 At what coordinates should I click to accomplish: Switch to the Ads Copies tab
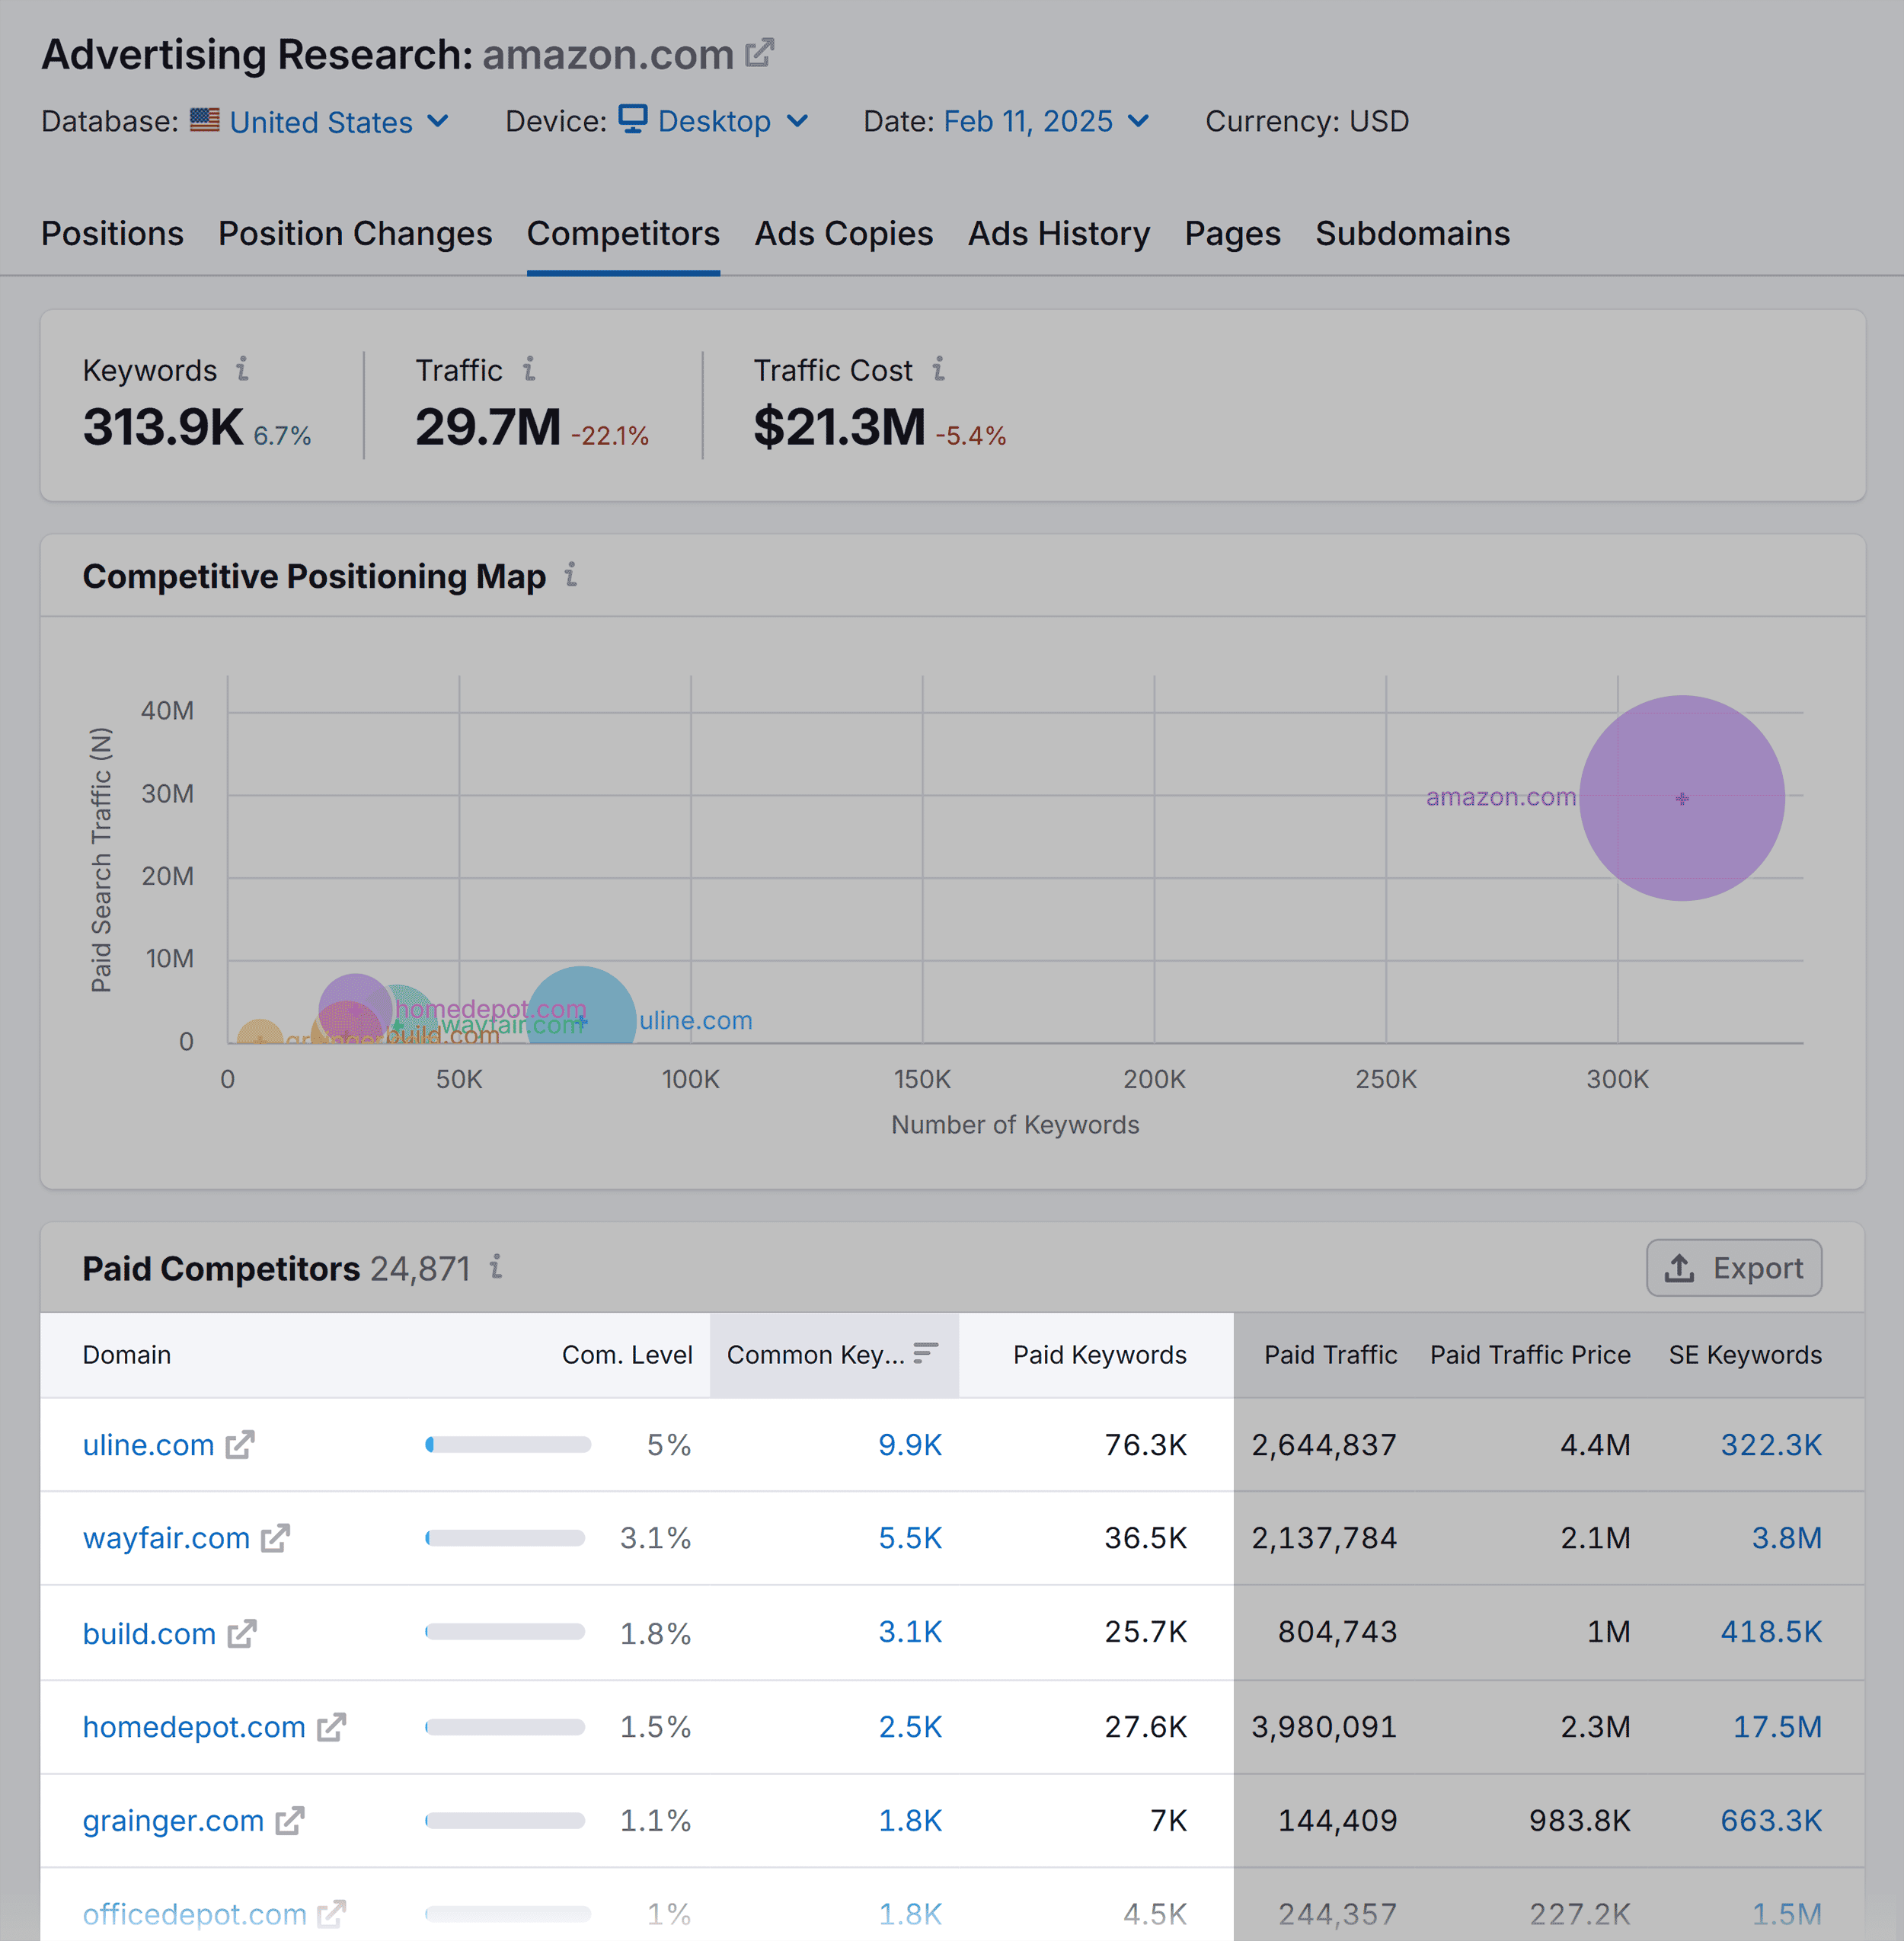(x=843, y=233)
